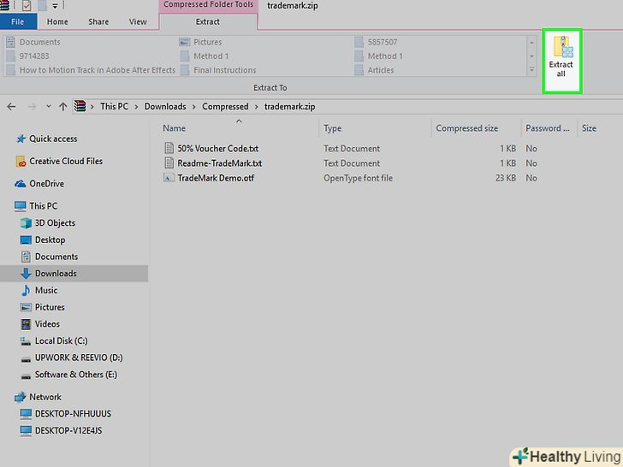Select Compressed Folder Tools contextual tab
This screenshot has width=623, height=467.
pos(208,5)
